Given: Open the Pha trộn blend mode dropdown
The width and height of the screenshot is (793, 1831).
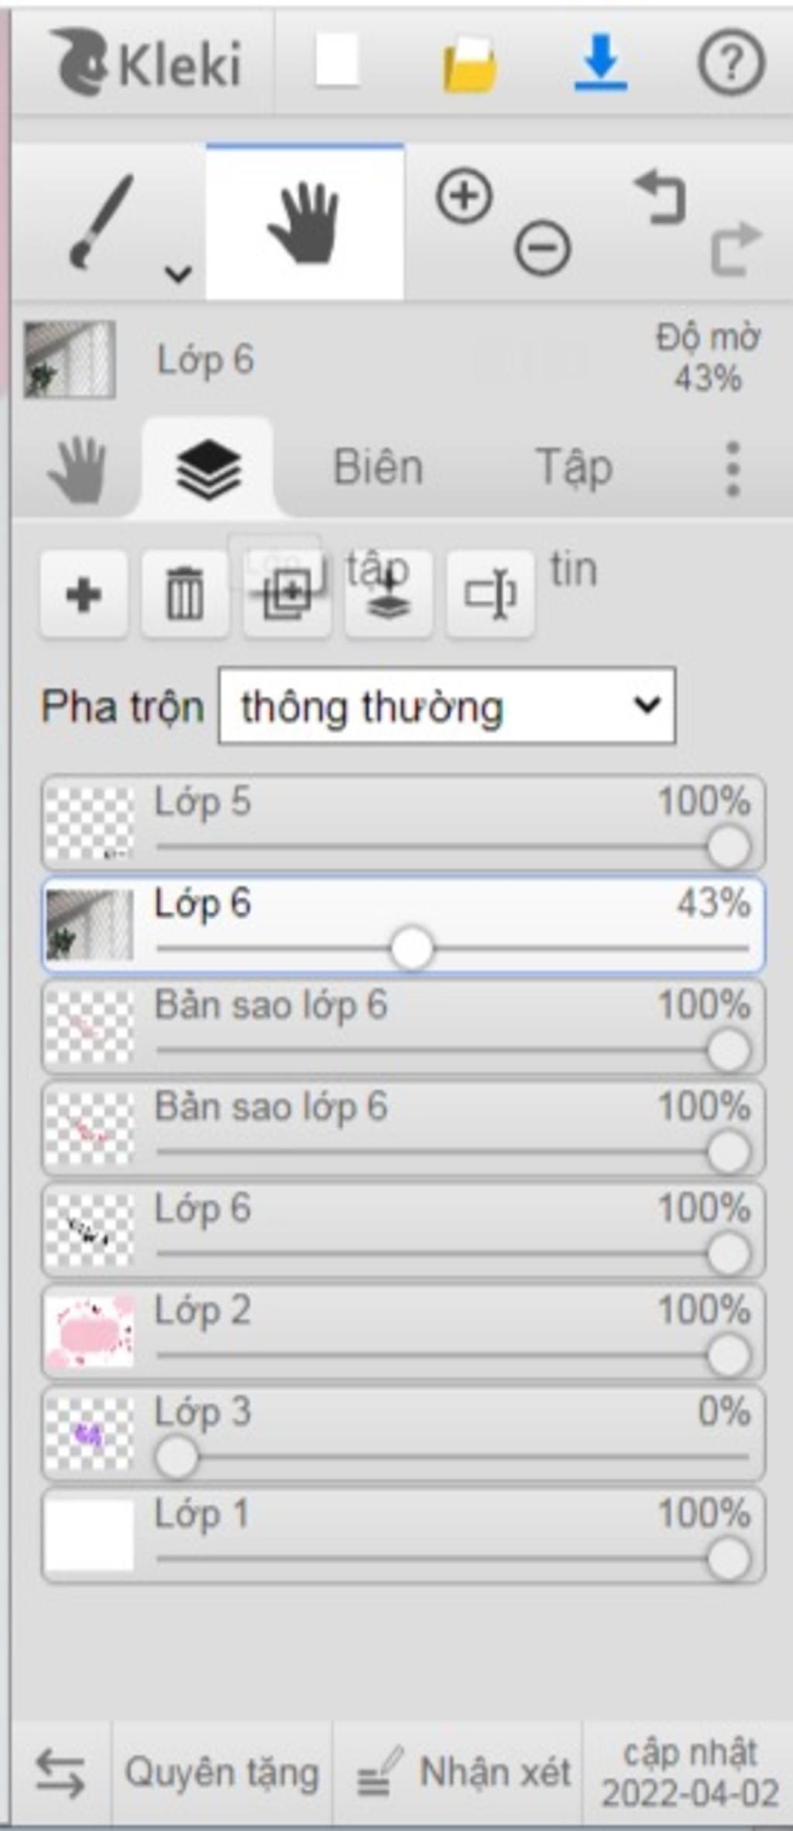Looking at the screenshot, I should pos(447,705).
